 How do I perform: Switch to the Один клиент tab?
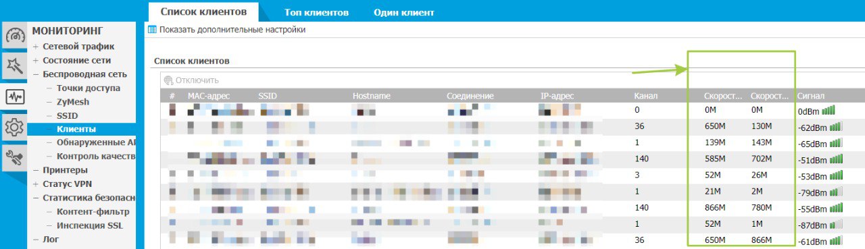tap(403, 12)
